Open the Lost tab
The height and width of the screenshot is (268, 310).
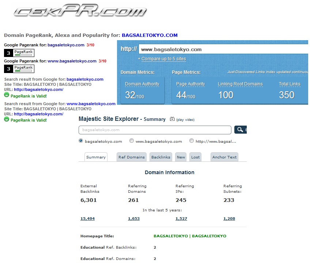pyautogui.click(x=195, y=157)
